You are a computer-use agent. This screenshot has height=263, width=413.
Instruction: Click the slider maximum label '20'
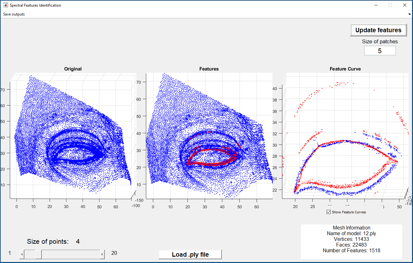click(x=114, y=253)
